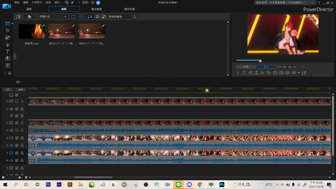Switch to the 輸出檔案 tab
The width and height of the screenshot is (336, 189).
click(96, 9)
